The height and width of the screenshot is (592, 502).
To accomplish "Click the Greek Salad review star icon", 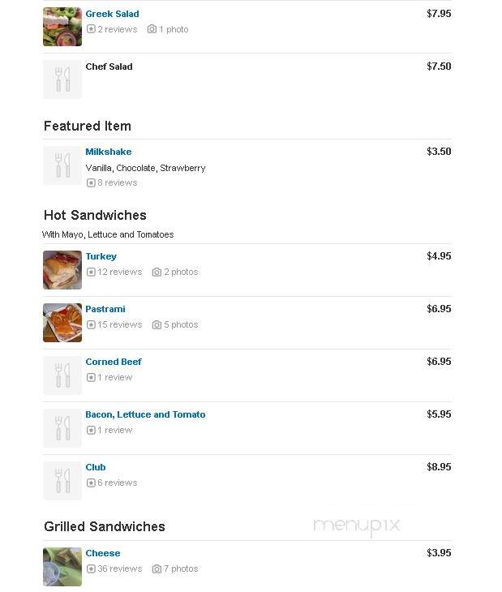I will tap(91, 29).
